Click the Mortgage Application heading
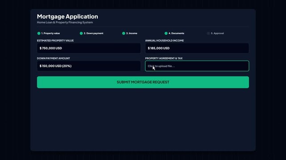The width and height of the screenshot is (286, 160). (x=67, y=16)
